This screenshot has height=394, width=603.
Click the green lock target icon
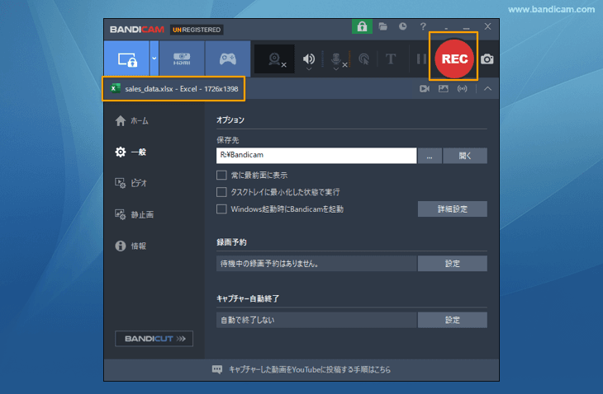click(362, 26)
